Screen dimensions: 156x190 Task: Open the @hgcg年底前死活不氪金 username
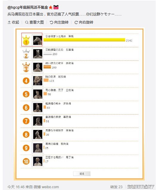(28, 7)
